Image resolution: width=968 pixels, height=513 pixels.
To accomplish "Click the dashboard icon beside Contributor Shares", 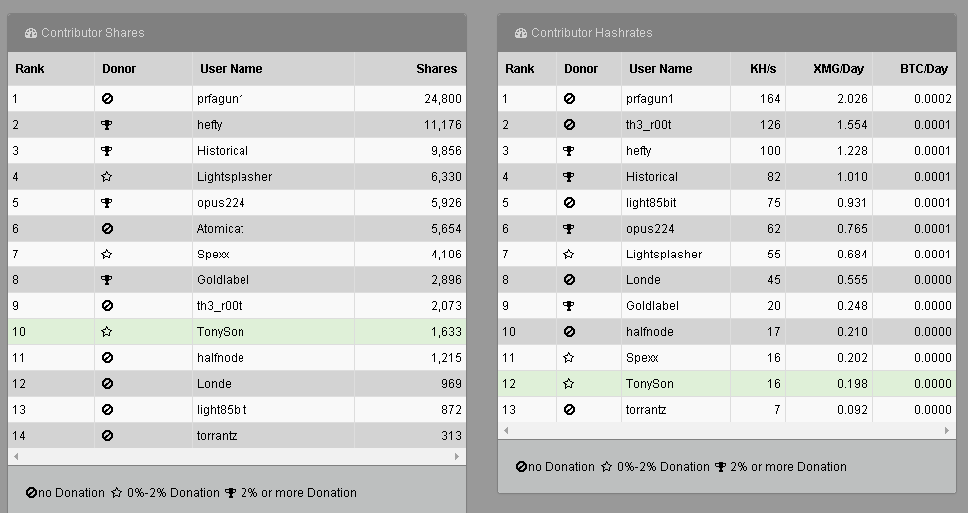I will [31, 33].
